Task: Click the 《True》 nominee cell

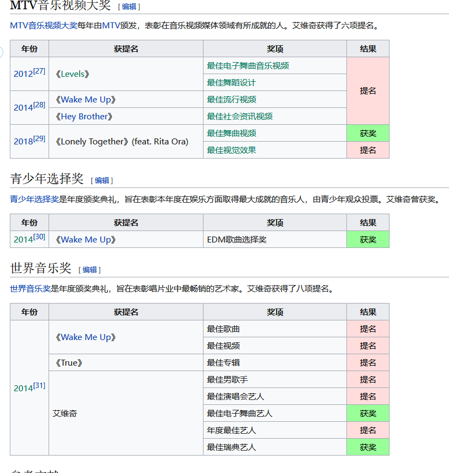Action: point(126,362)
